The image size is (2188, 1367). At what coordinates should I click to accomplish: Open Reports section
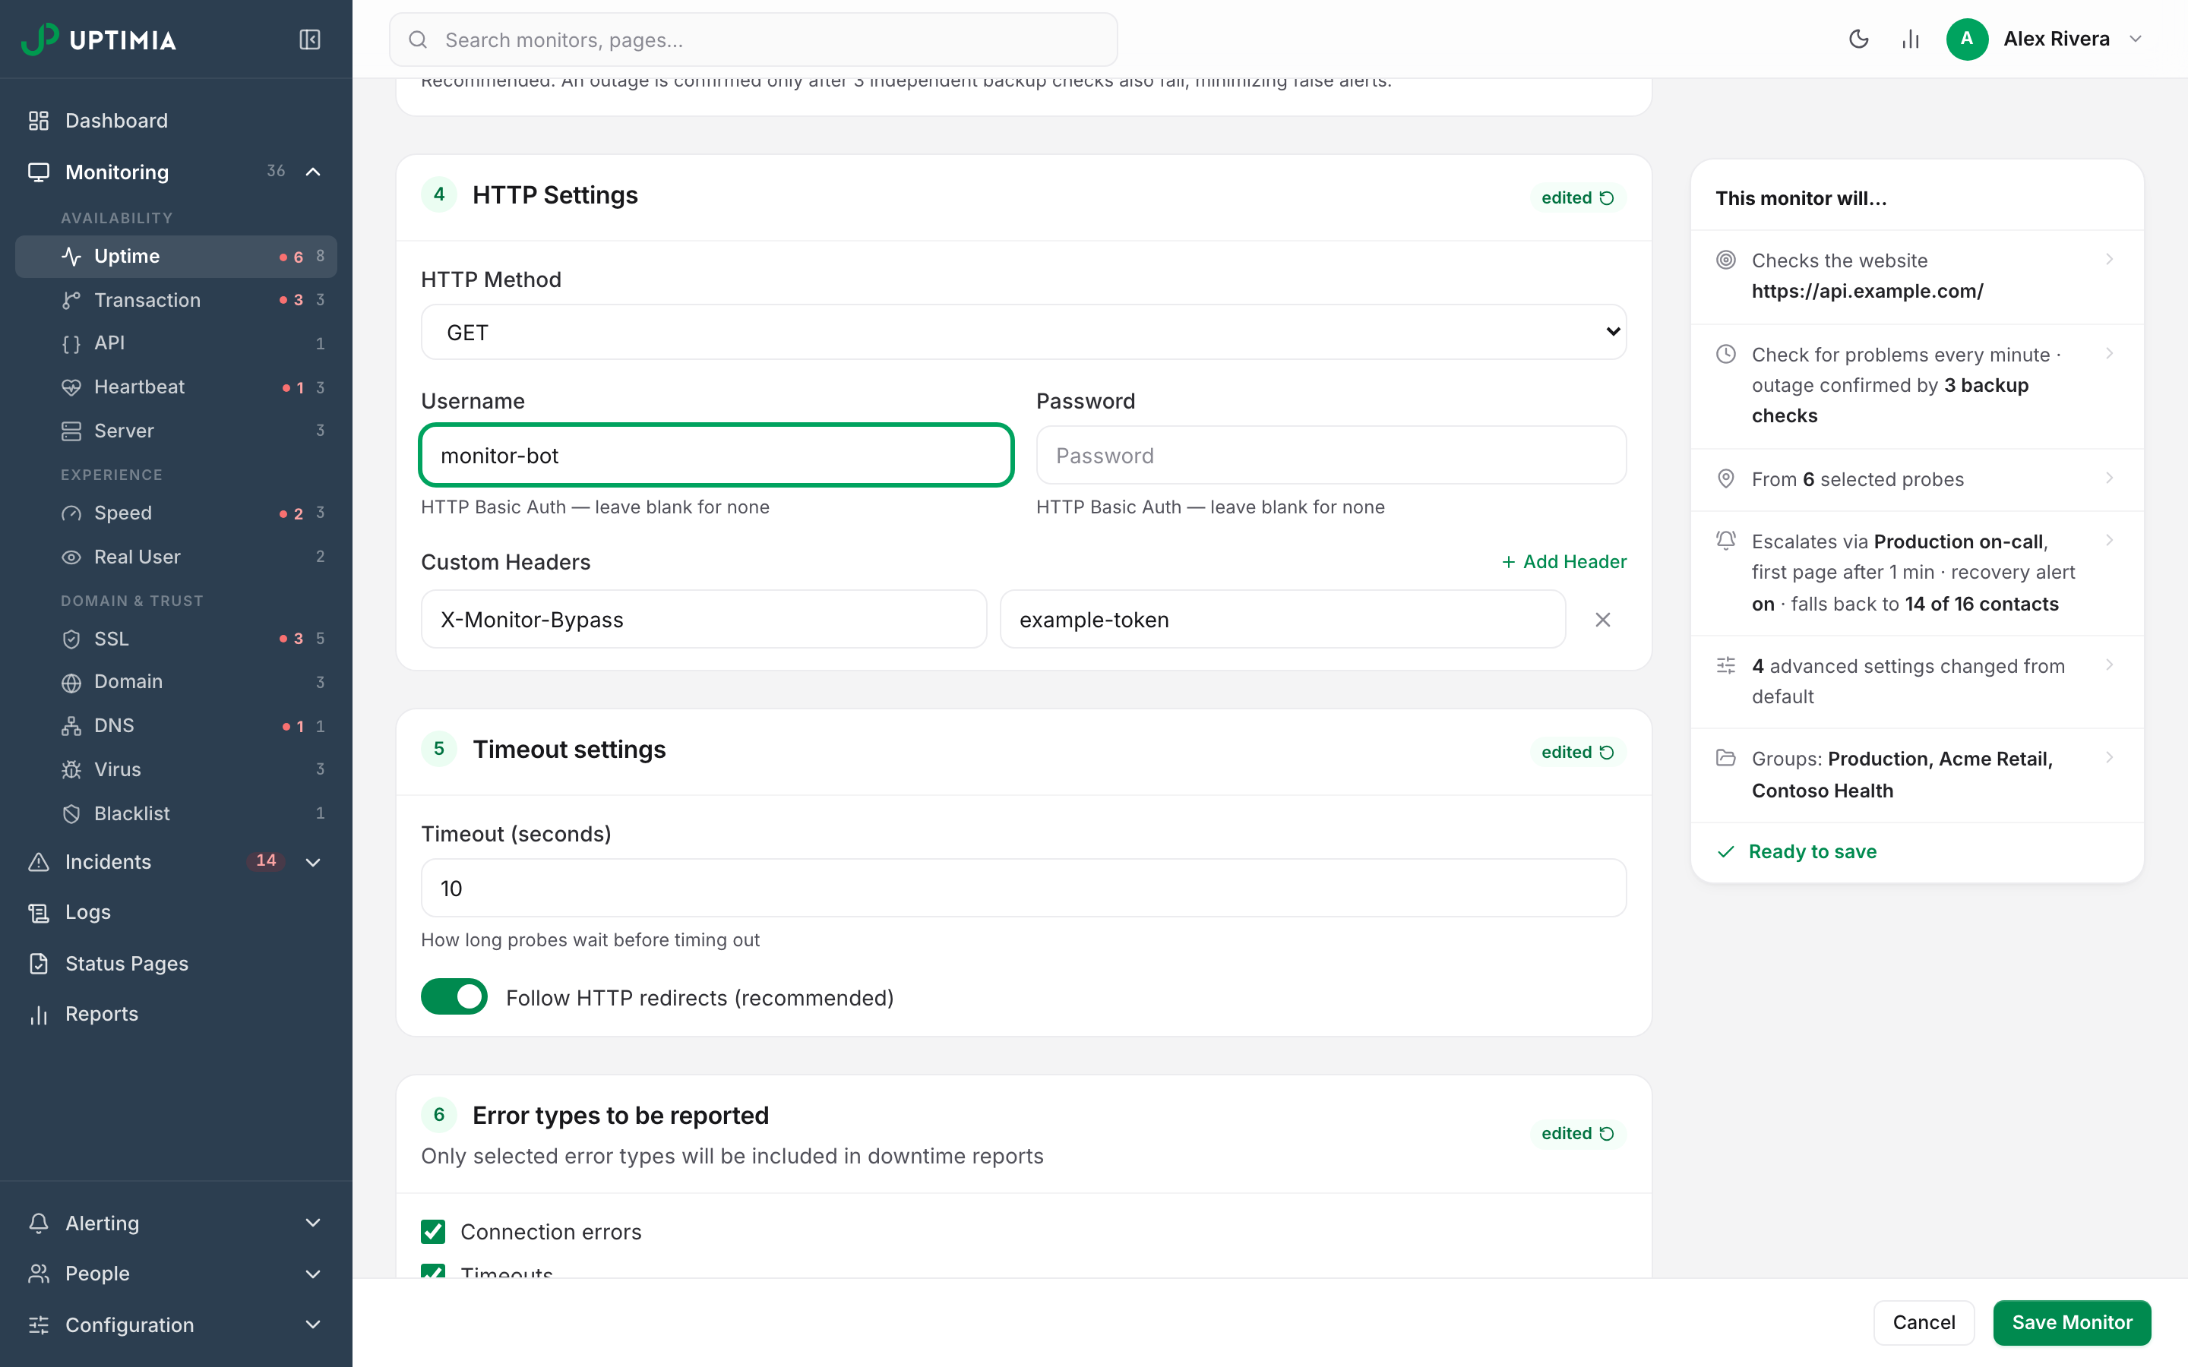pos(176,1014)
